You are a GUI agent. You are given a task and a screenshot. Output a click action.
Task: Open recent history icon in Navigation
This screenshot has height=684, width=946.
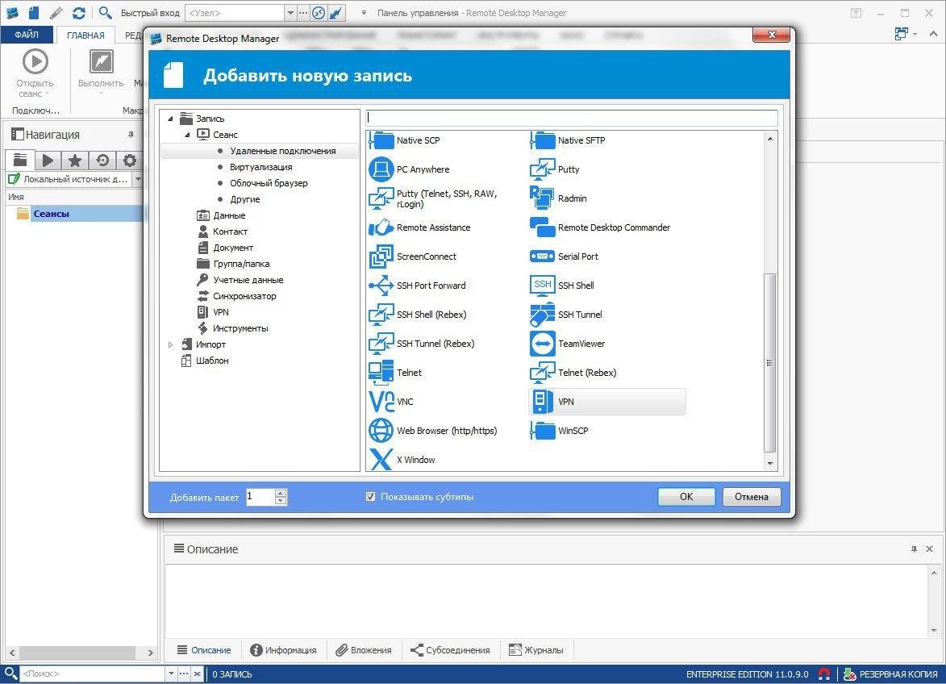click(102, 160)
